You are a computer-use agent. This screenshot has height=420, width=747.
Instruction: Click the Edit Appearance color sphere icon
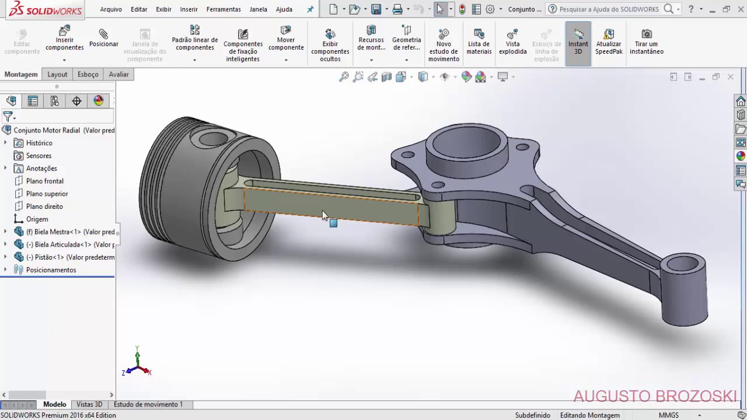tap(466, 76)
